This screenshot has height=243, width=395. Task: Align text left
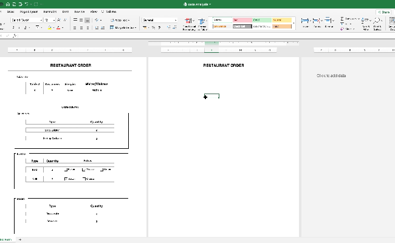coord(75,28)
